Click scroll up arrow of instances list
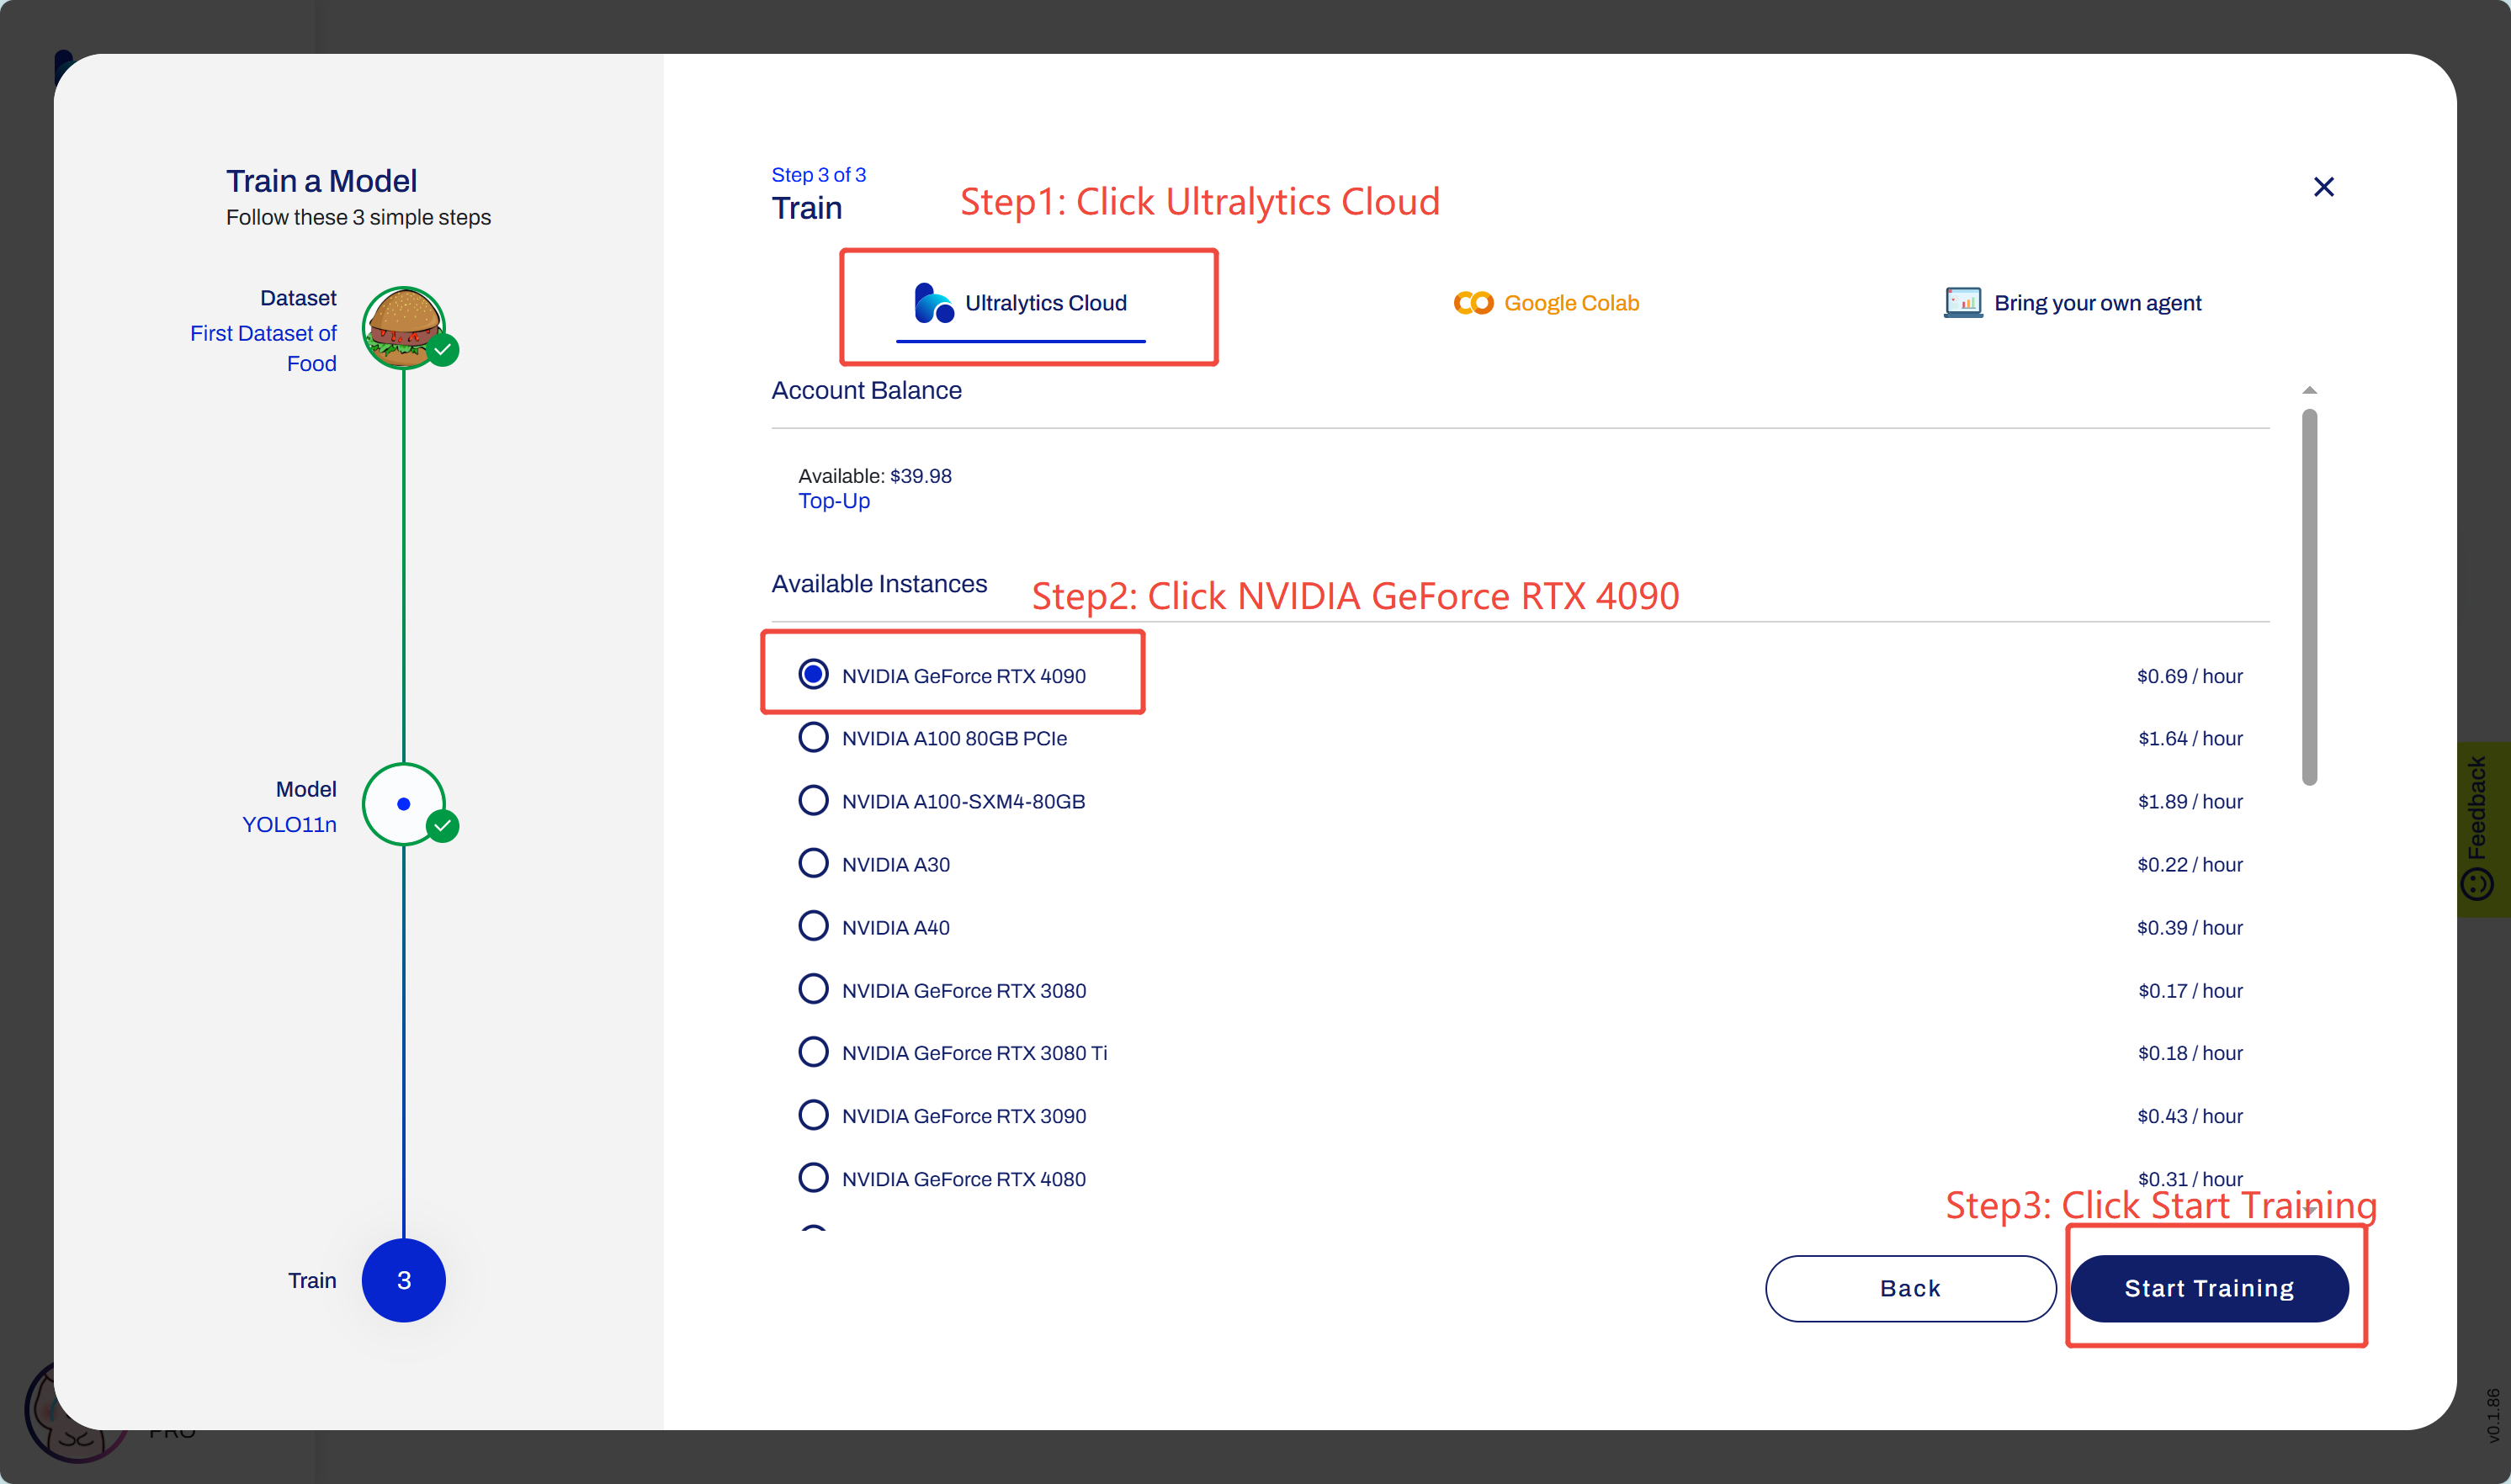The width and height of the screenshot is (2511, 1484). 2309,391
